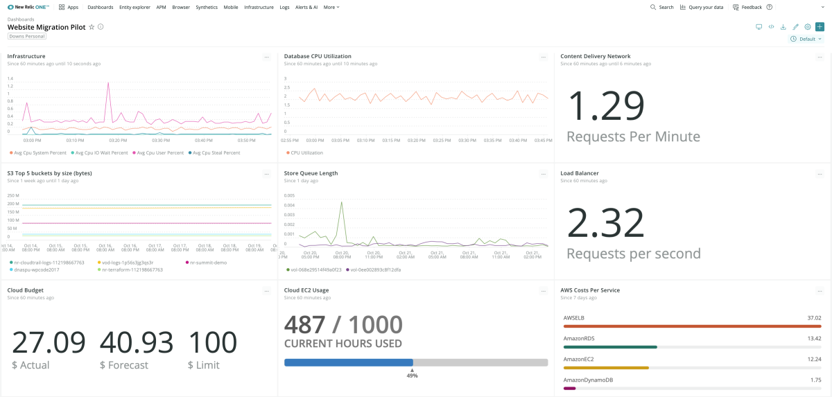Open AWS Costs Per Service widget menu
Image resolution: width=832 pixels, height=397 pixels.
820,290
